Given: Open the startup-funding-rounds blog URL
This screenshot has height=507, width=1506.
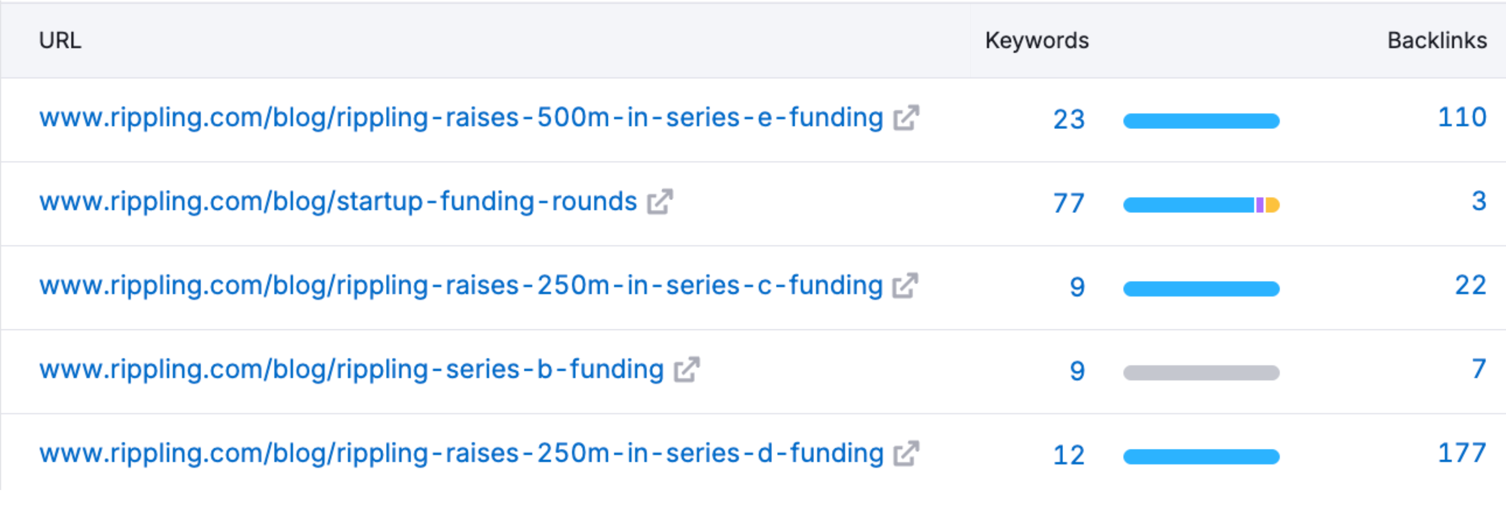Looking at the screenshot, I should 338,203.
